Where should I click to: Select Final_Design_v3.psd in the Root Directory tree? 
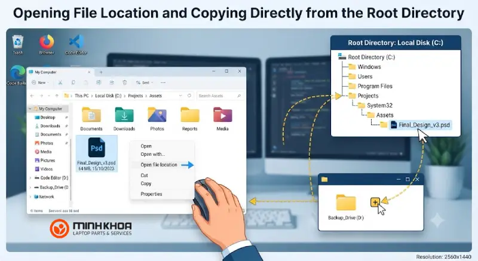(421, 125)
